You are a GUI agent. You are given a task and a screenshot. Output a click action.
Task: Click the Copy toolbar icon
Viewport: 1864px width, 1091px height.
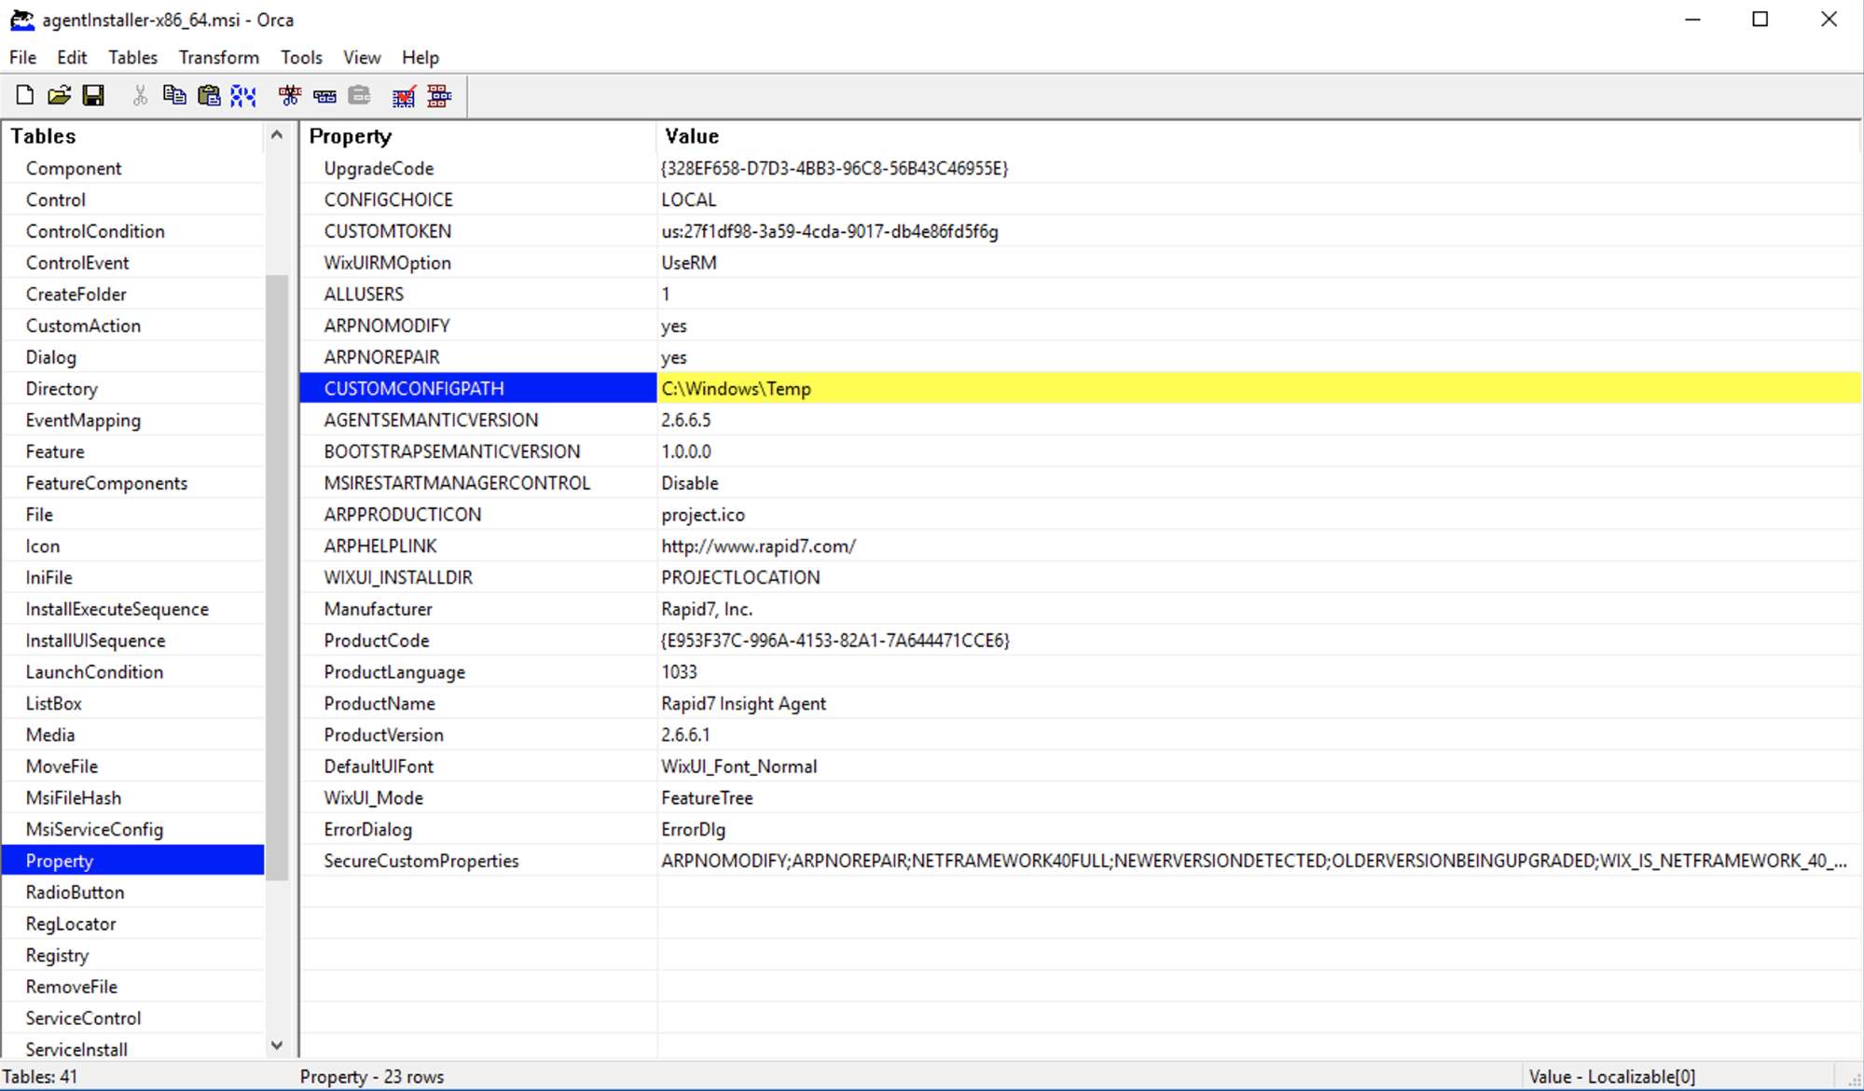(174, 95)
